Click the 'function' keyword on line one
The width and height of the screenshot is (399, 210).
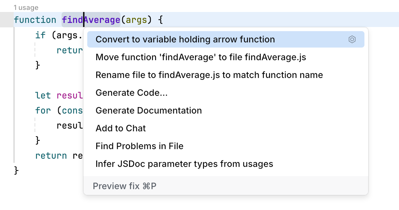click(x=35, y=19)
